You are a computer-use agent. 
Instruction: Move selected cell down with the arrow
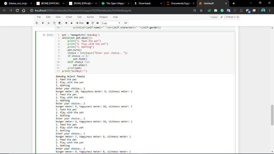tap(71, 23)
